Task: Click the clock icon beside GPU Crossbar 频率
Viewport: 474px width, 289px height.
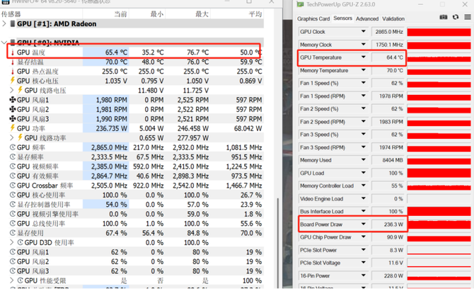Action: pyautogui.click(x=13, y=185)
